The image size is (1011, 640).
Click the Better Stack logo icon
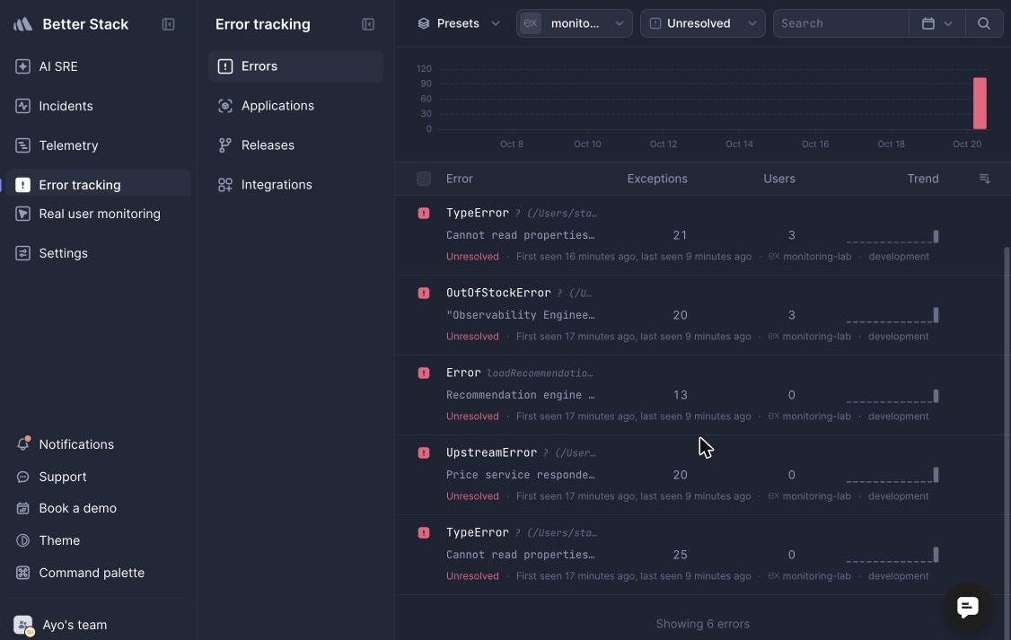(22, 24)
